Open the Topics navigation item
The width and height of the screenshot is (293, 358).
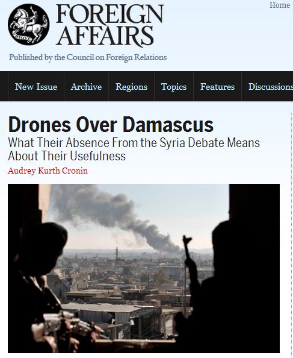[174, 87]
